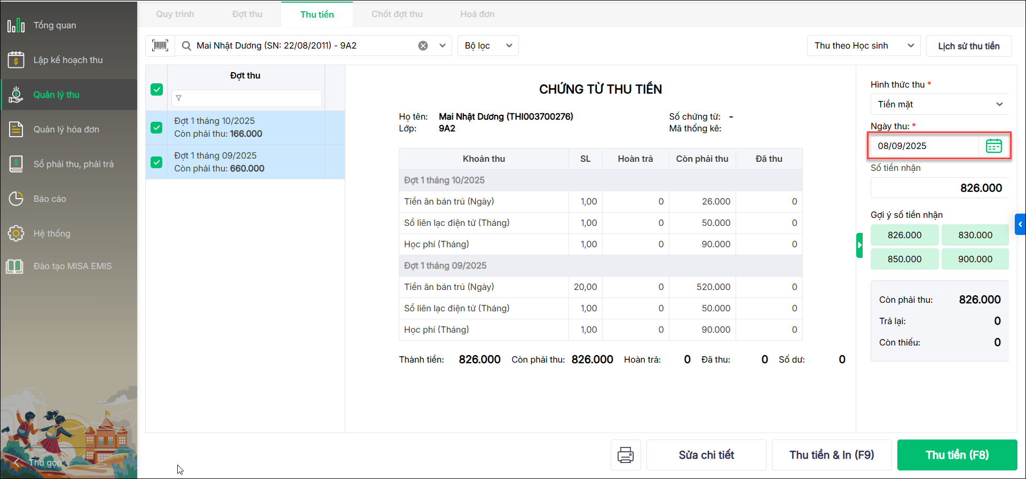Click the Số tiền nhận amount field
This screenshot has width=1026, height=479.
[940, 188]
